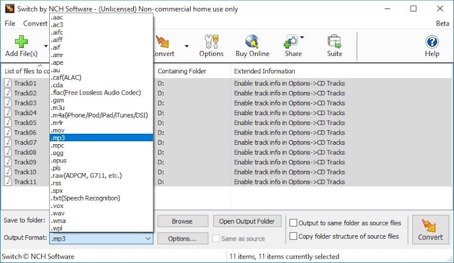This screenshot has height=263, width=454.
Task: Enable Copy folder structure of source files
Action: pos(294,236)
